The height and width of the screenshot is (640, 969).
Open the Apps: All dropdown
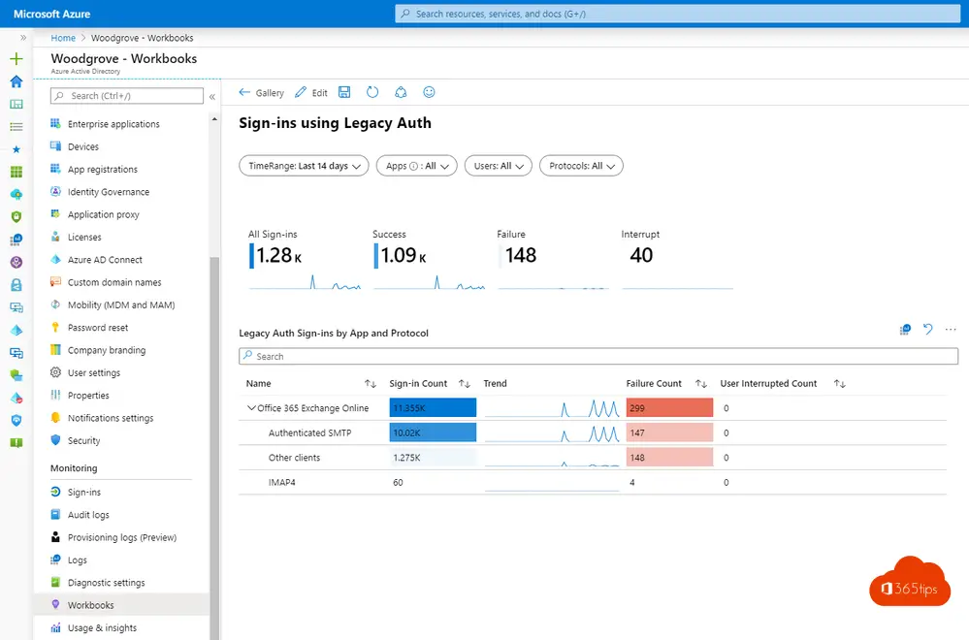pyautogui.click(x=416, y=166)
